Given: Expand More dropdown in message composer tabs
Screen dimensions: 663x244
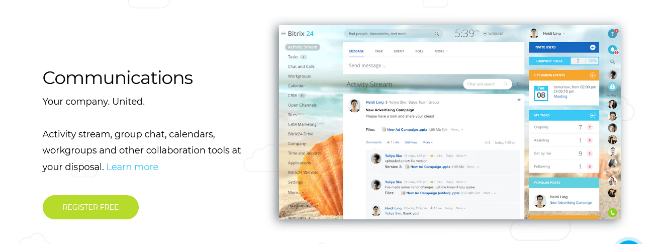Looking at the screenshot, I should (441, 51).
